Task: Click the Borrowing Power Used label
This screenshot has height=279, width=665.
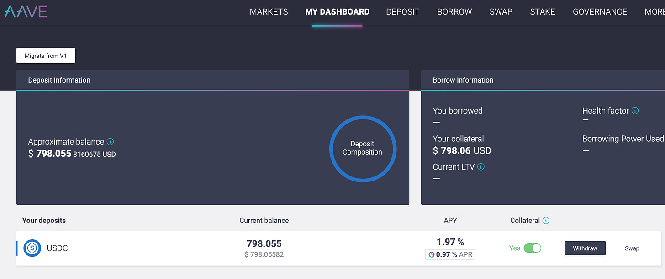Action: (x=623, y=139)
